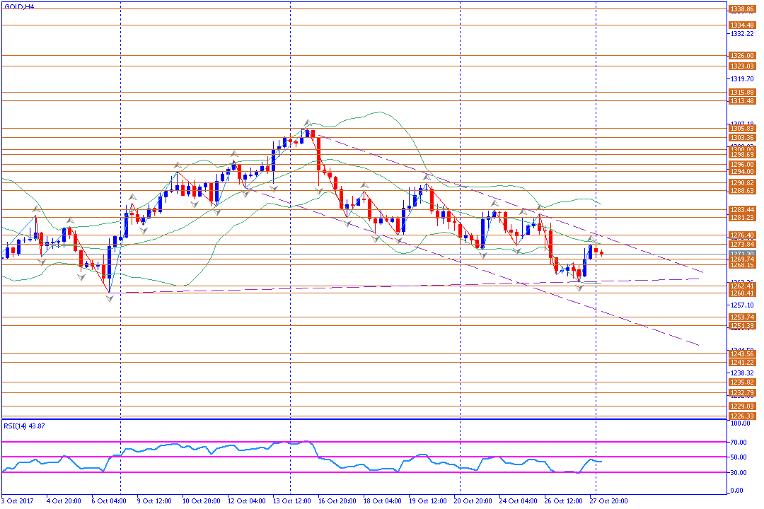
Task: Select the 1253.74 horizontal level tag
Action: (742, 317)
